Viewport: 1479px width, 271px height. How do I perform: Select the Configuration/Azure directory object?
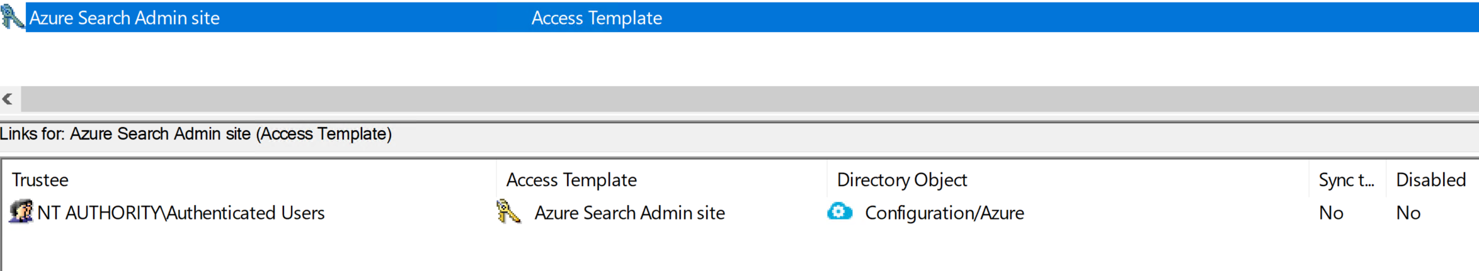point(944,213)
